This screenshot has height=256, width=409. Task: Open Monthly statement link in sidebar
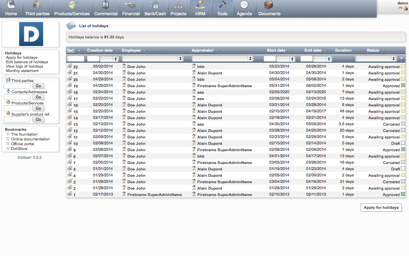(22, 71)
